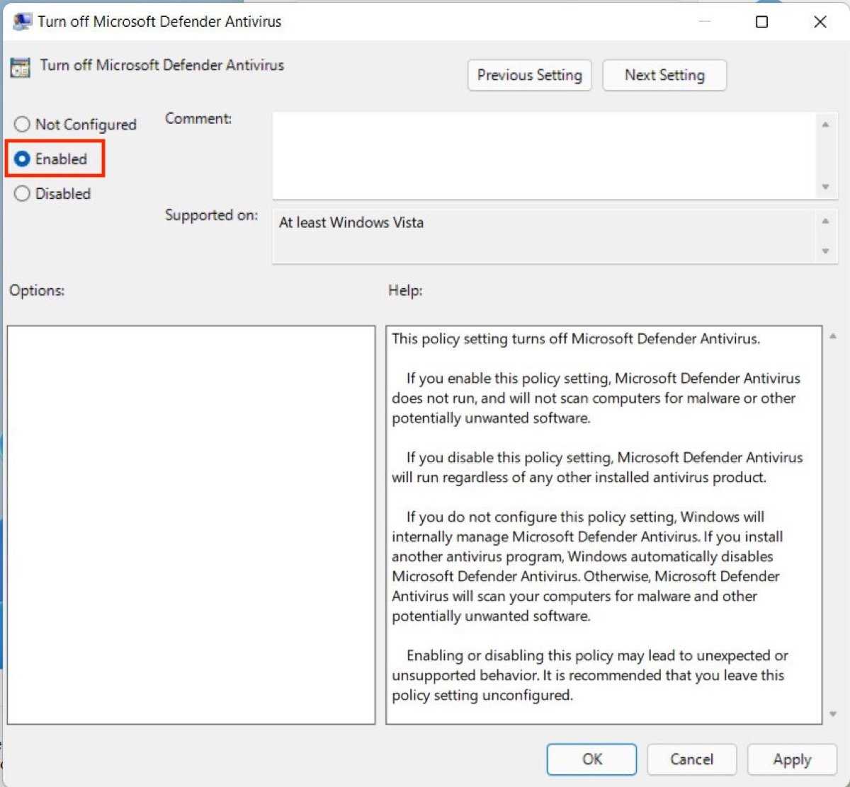Click inside the empty Options pane
The height and width of the screenshot is (787, 850).
coord(191,524)
